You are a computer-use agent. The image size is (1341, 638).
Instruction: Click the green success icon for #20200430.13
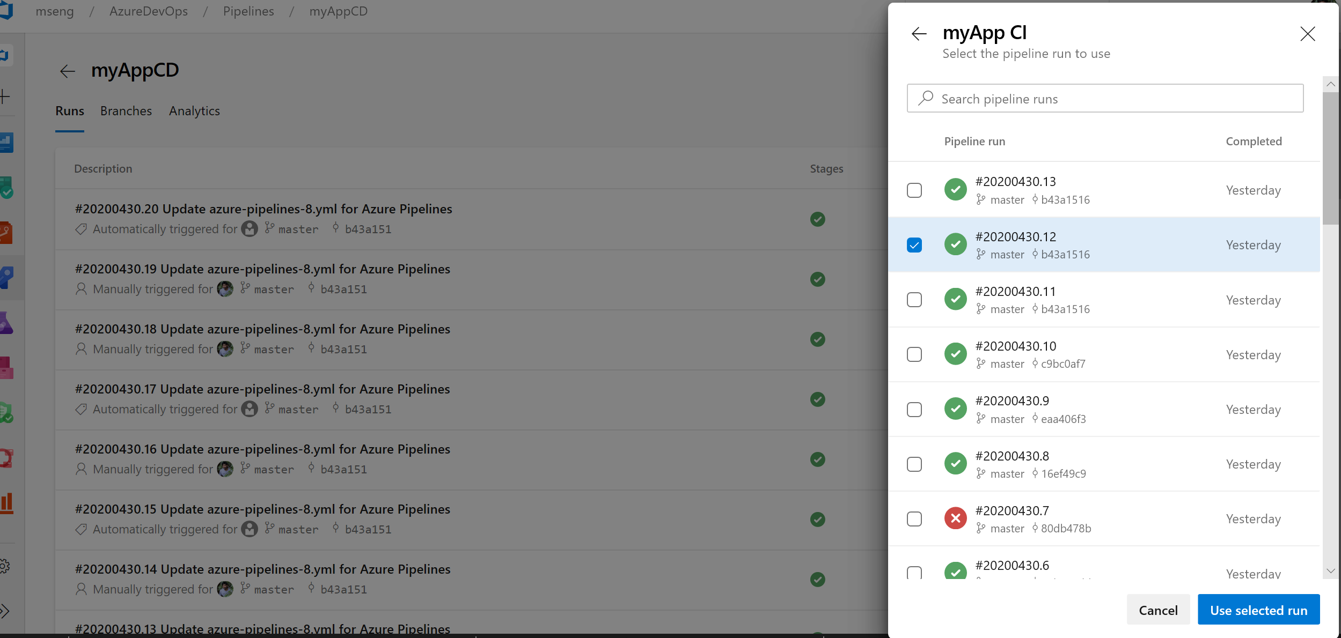pyautogui.click(x=955, y=190)
